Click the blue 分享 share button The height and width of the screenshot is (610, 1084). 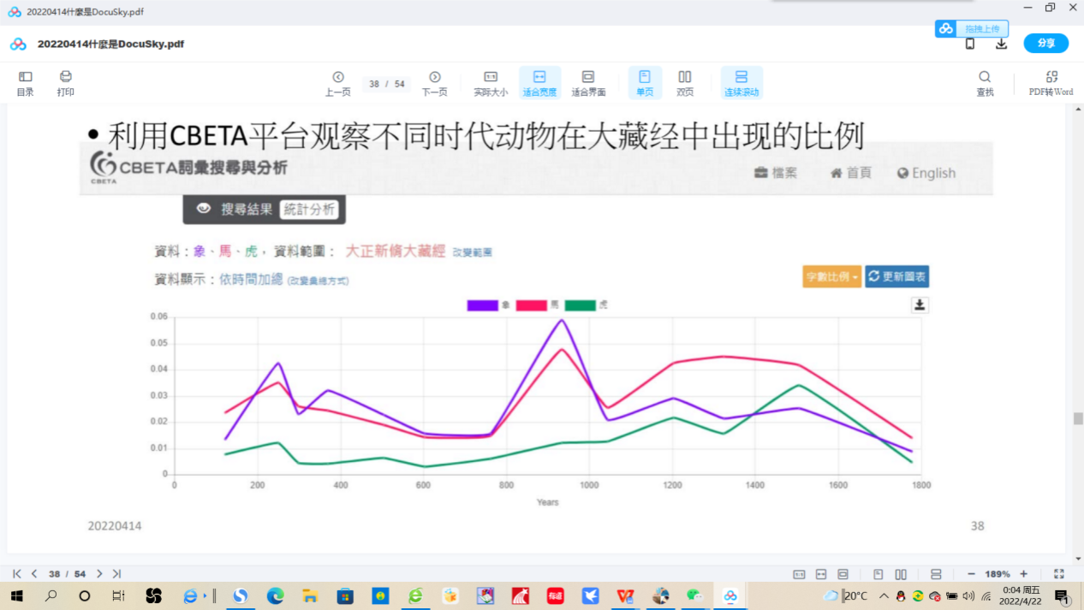click(x=1045, y=43)
